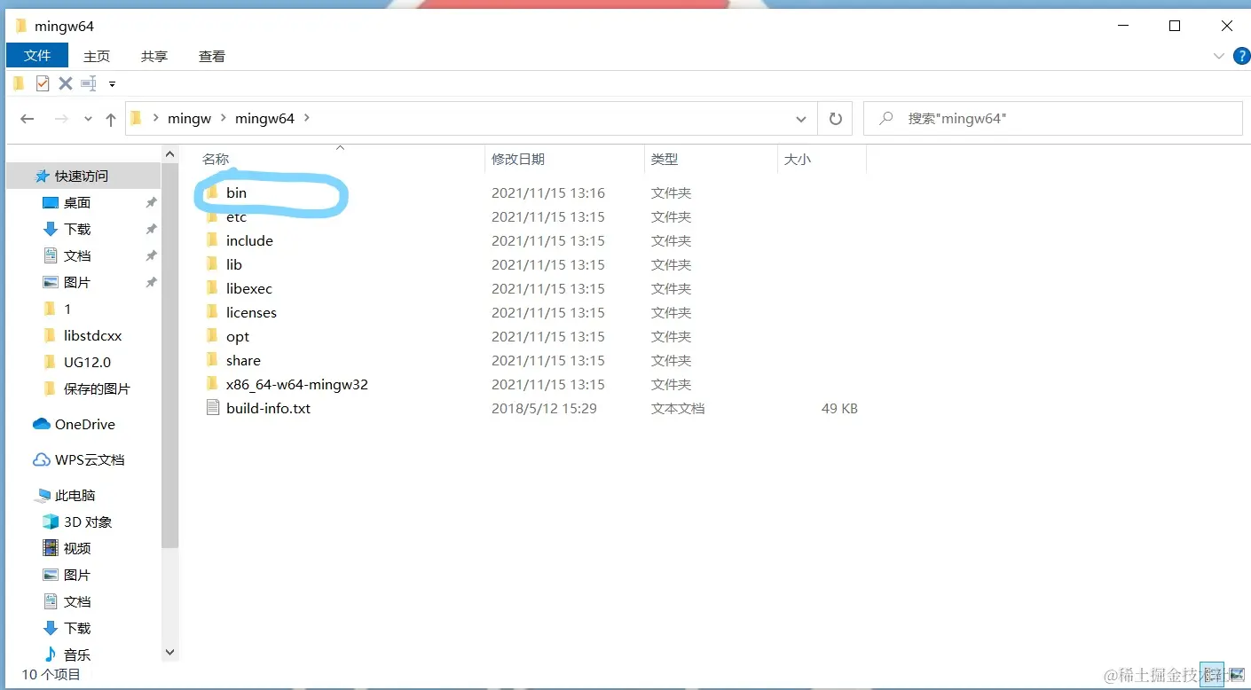Go forward with the Forward arrow

tap(61, 119)
